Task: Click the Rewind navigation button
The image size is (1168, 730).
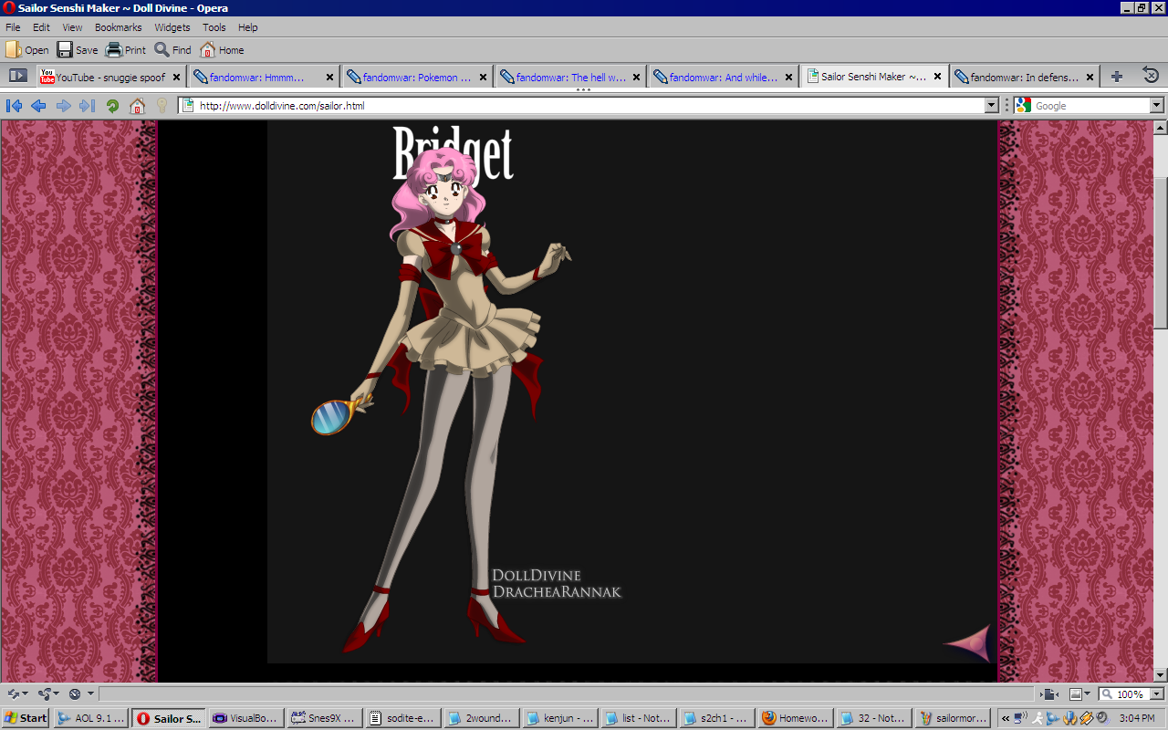Action: point(14,106)
